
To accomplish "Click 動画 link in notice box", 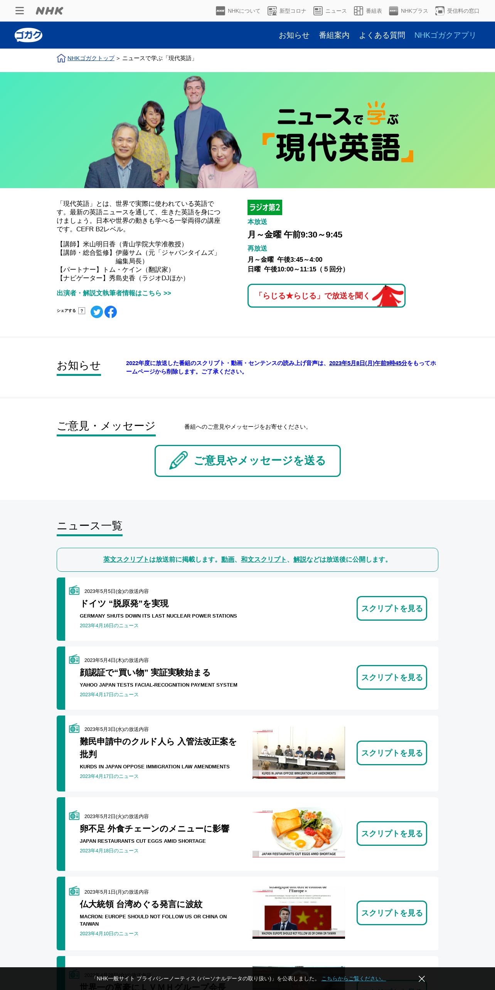I will (228, 559).
